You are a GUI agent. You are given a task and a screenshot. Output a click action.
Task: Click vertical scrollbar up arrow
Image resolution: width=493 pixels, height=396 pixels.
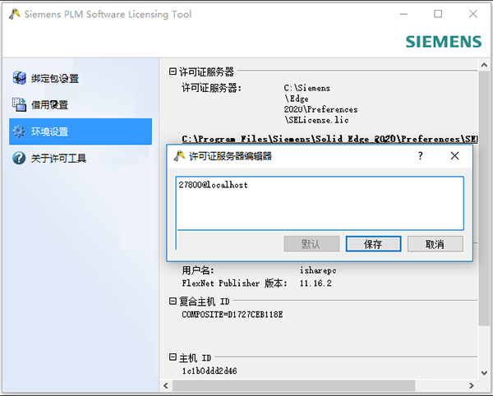[x=484, y=65]
